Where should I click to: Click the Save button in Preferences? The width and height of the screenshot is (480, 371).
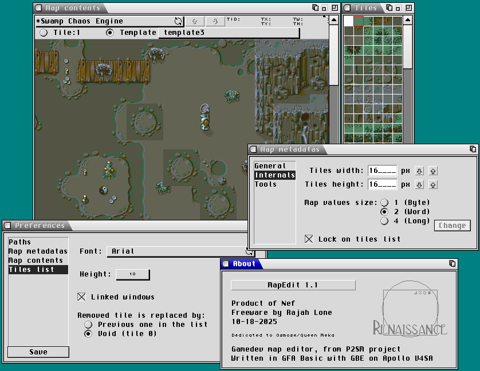coord(38,352)
